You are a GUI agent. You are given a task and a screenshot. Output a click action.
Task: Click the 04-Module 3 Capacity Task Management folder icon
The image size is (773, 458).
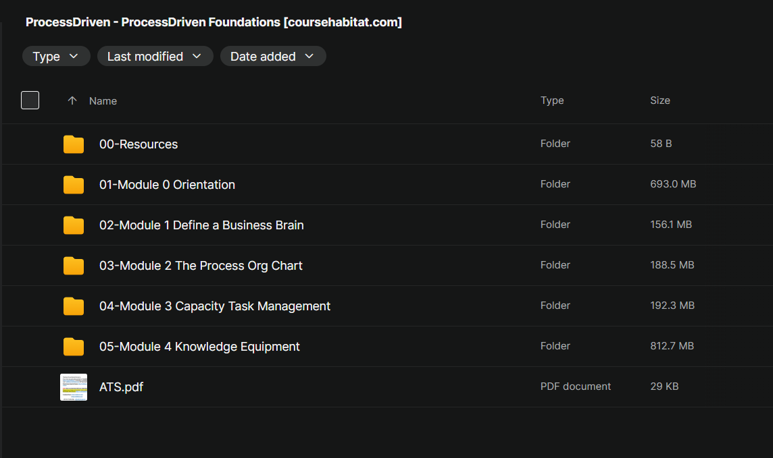[74, 306]
